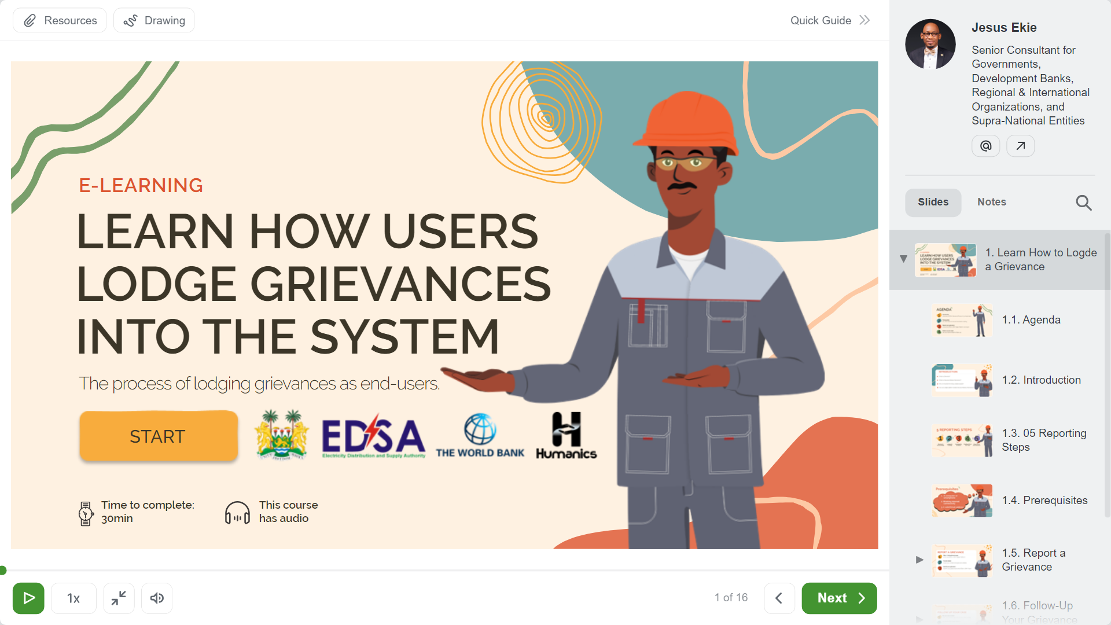Click the slide counter '1 of 16'
The width and height of the screenshot is (1111, 625).
click(731, 597)
